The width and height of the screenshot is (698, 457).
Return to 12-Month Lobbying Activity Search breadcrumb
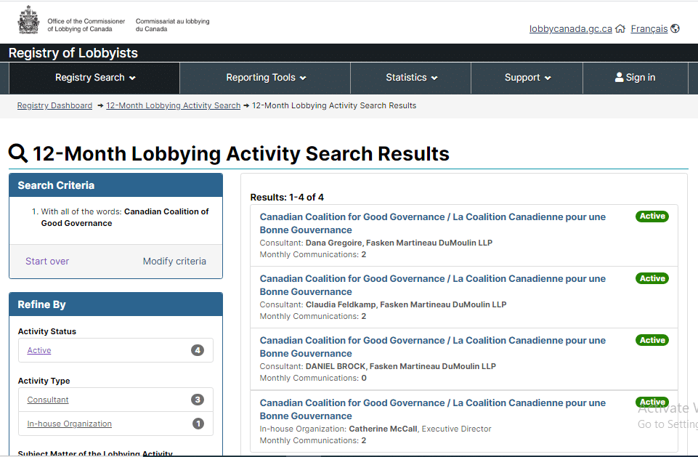(173, 105)
